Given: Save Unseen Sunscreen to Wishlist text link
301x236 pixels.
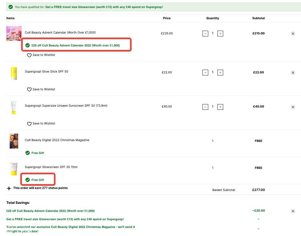Looking at the screenshot, I should pyautogui.click(x=44, y=124).
